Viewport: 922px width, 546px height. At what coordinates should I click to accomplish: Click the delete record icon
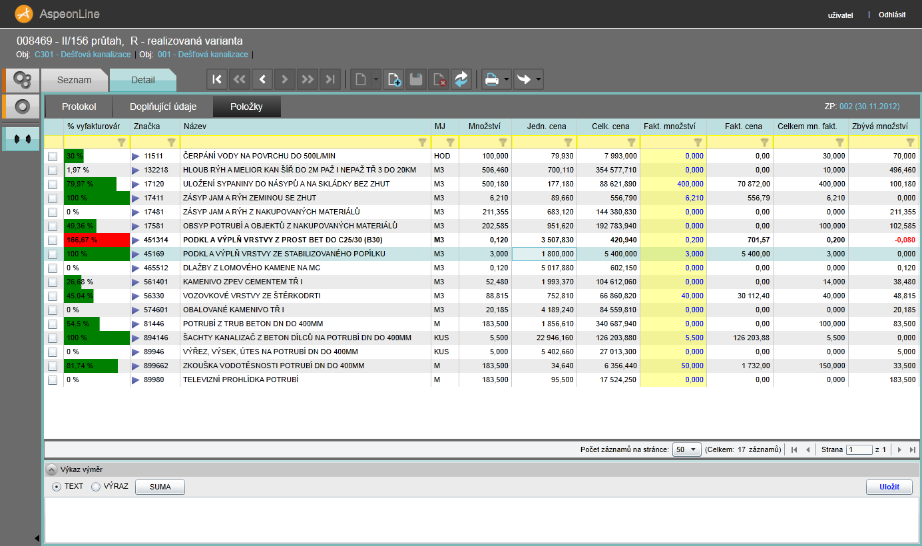click(439, 79)
